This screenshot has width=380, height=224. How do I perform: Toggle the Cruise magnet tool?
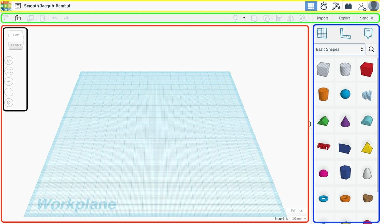302,18
